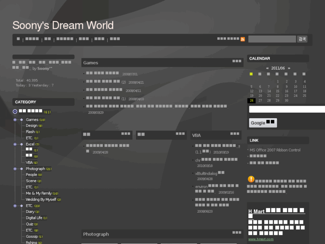Collapse the ETC. (23) category branch
Screen dimensions: 325x244
15,206
